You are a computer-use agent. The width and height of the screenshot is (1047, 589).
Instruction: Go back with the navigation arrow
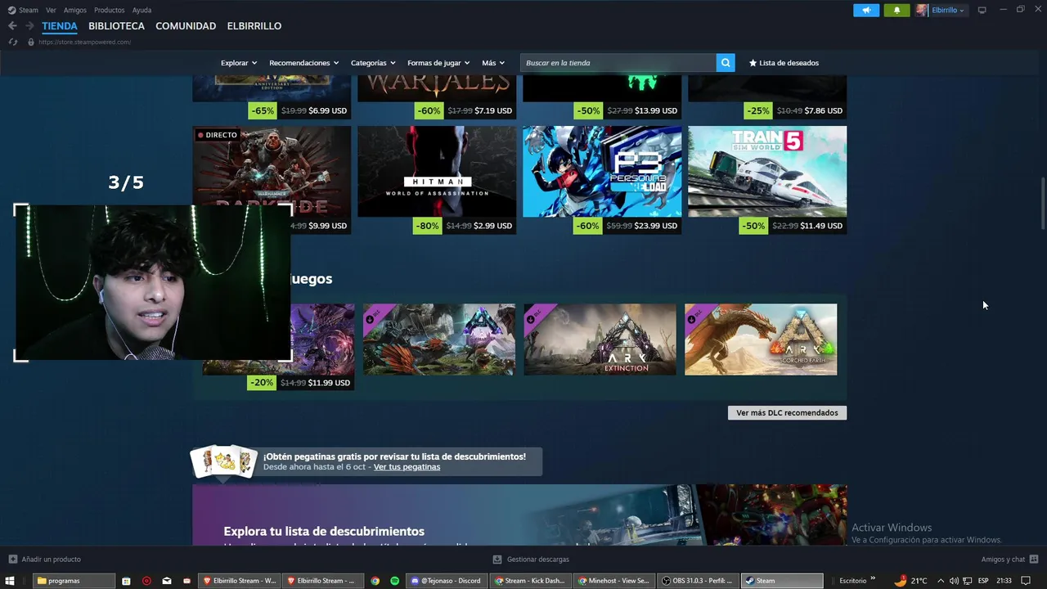coord(12,26)
